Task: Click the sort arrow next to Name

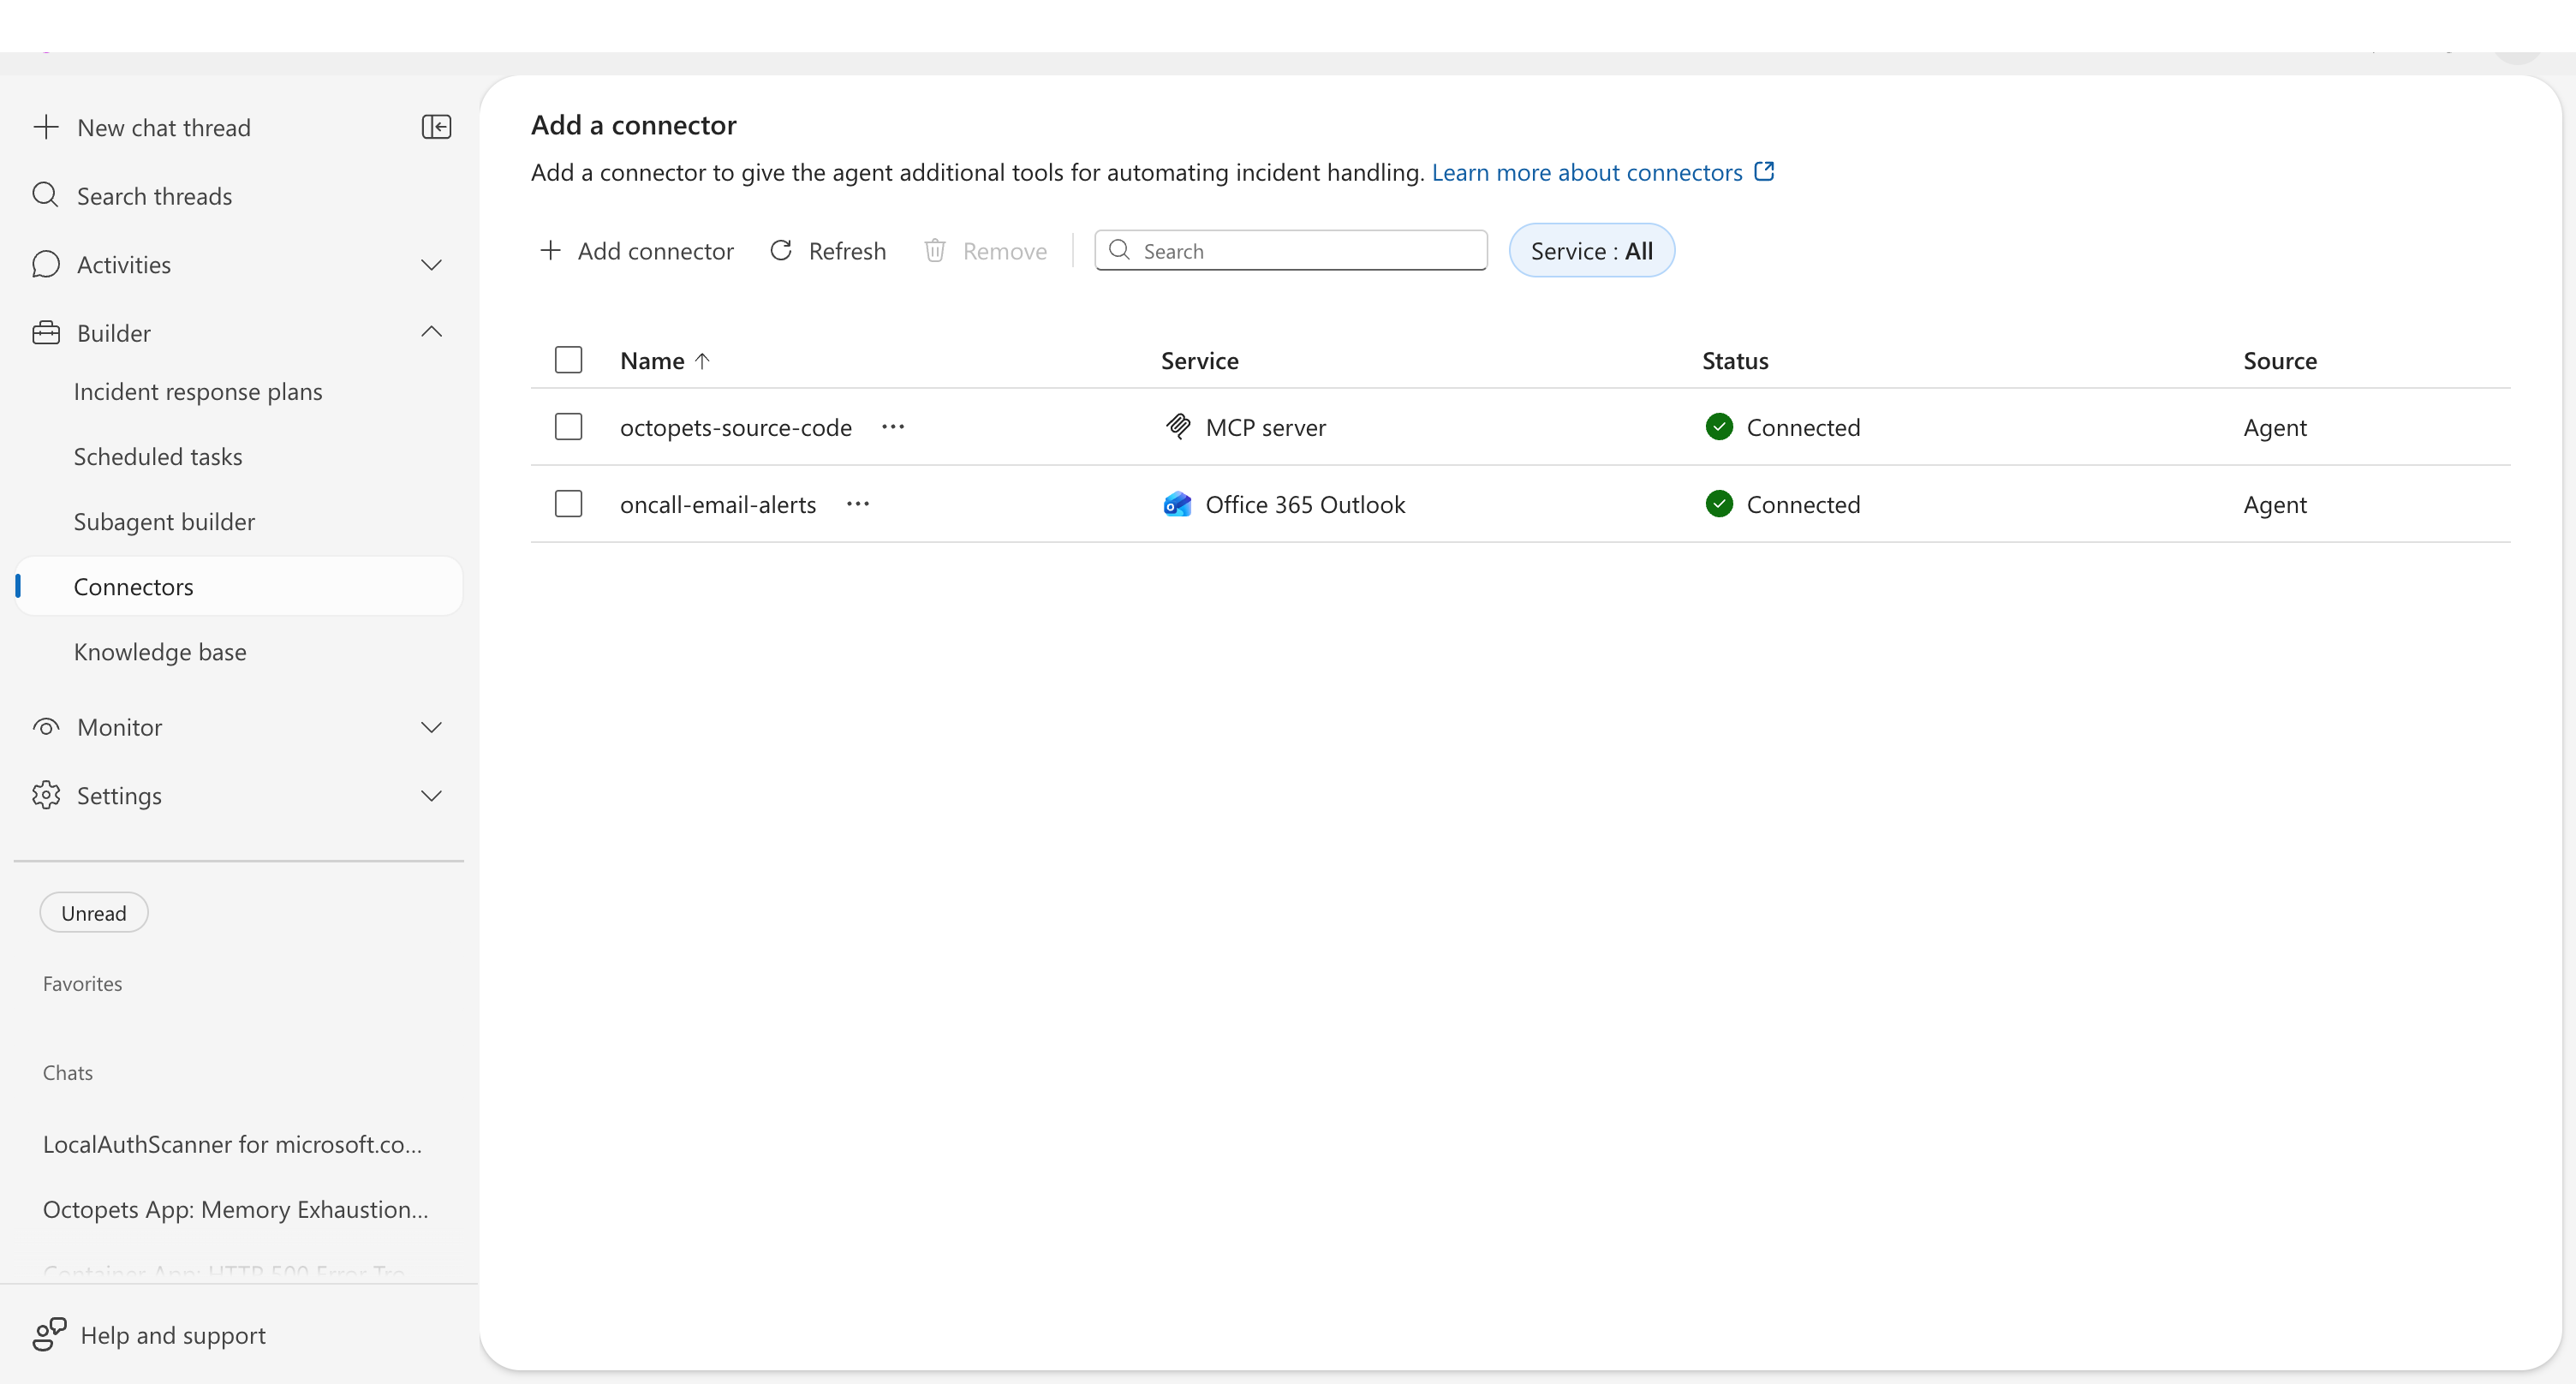Action: pyautogui.click(x=702, y=361)
